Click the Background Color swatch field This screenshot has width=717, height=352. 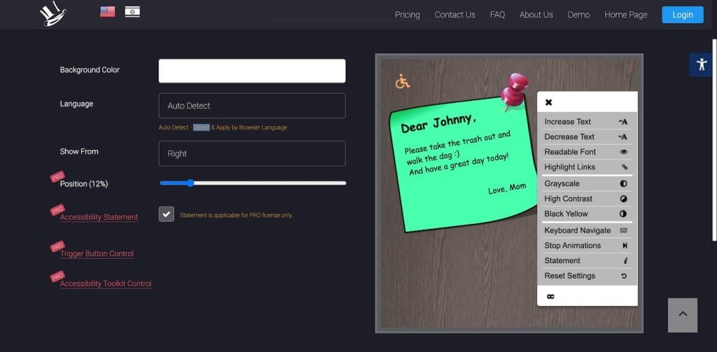tap(252, 71)
